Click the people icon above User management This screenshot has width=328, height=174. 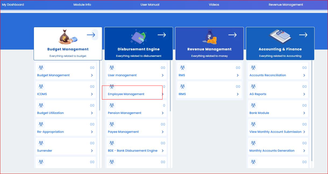click(x=112, y=68)
